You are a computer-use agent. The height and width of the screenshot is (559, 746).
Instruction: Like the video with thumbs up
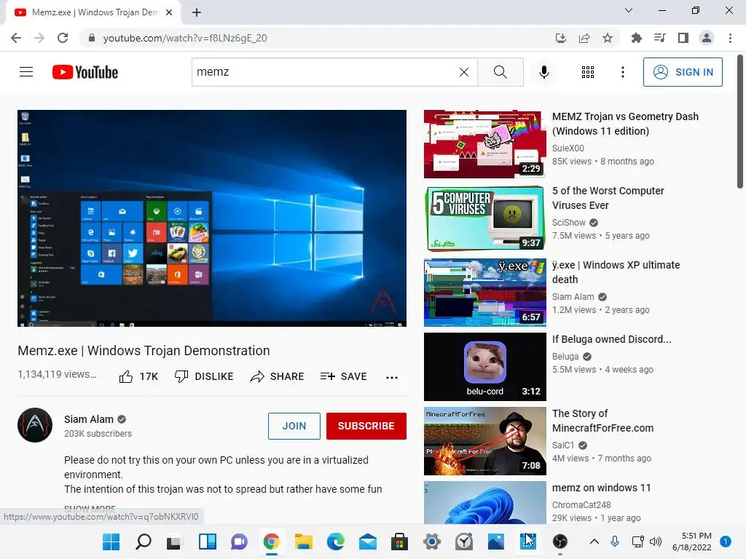[138, 376]
